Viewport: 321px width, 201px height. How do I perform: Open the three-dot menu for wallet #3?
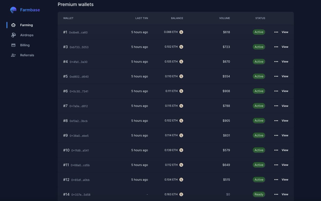(276, 47)
